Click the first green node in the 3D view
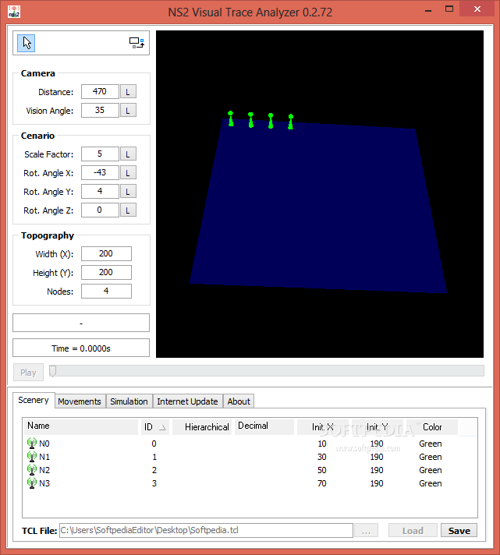Viewport: 500px width, 555px height. click(231, 118)
